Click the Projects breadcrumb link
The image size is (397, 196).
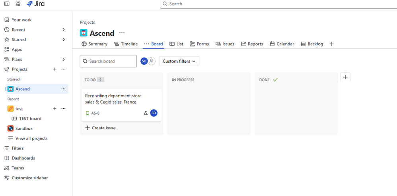pos(88,23)
